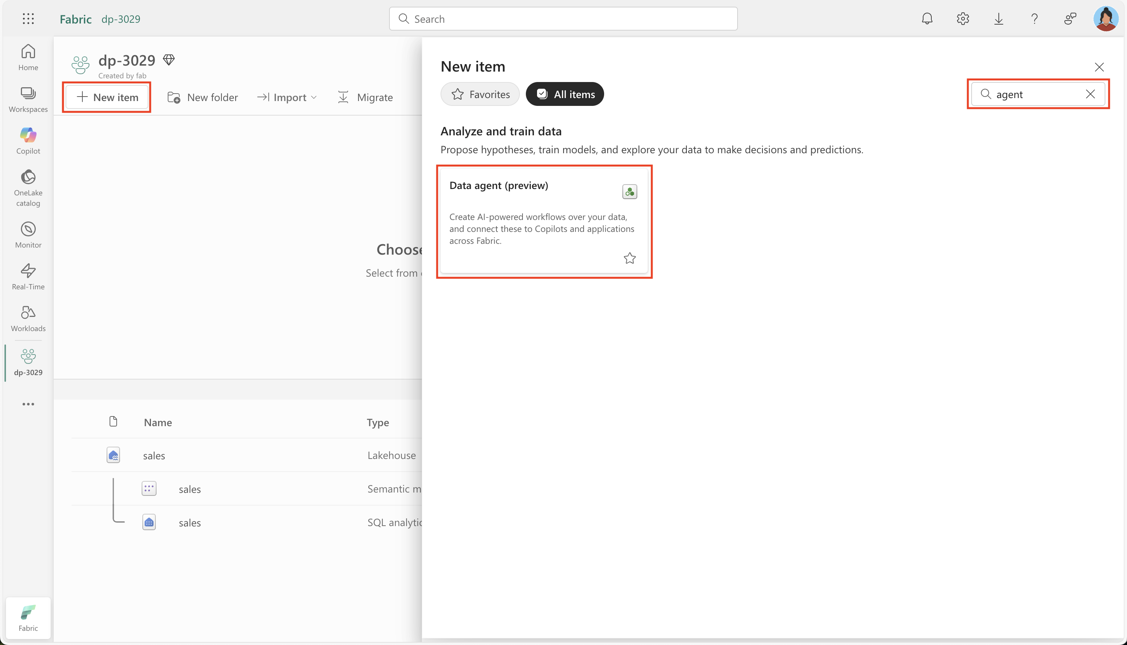The width and height of the screenshot is (1127, 645).
Task: Open Workloads in the sidebar
Action: pyautogui.click(x=28, y=318)
